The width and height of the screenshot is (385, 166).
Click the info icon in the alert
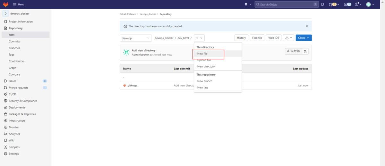[x=125, y=26]
